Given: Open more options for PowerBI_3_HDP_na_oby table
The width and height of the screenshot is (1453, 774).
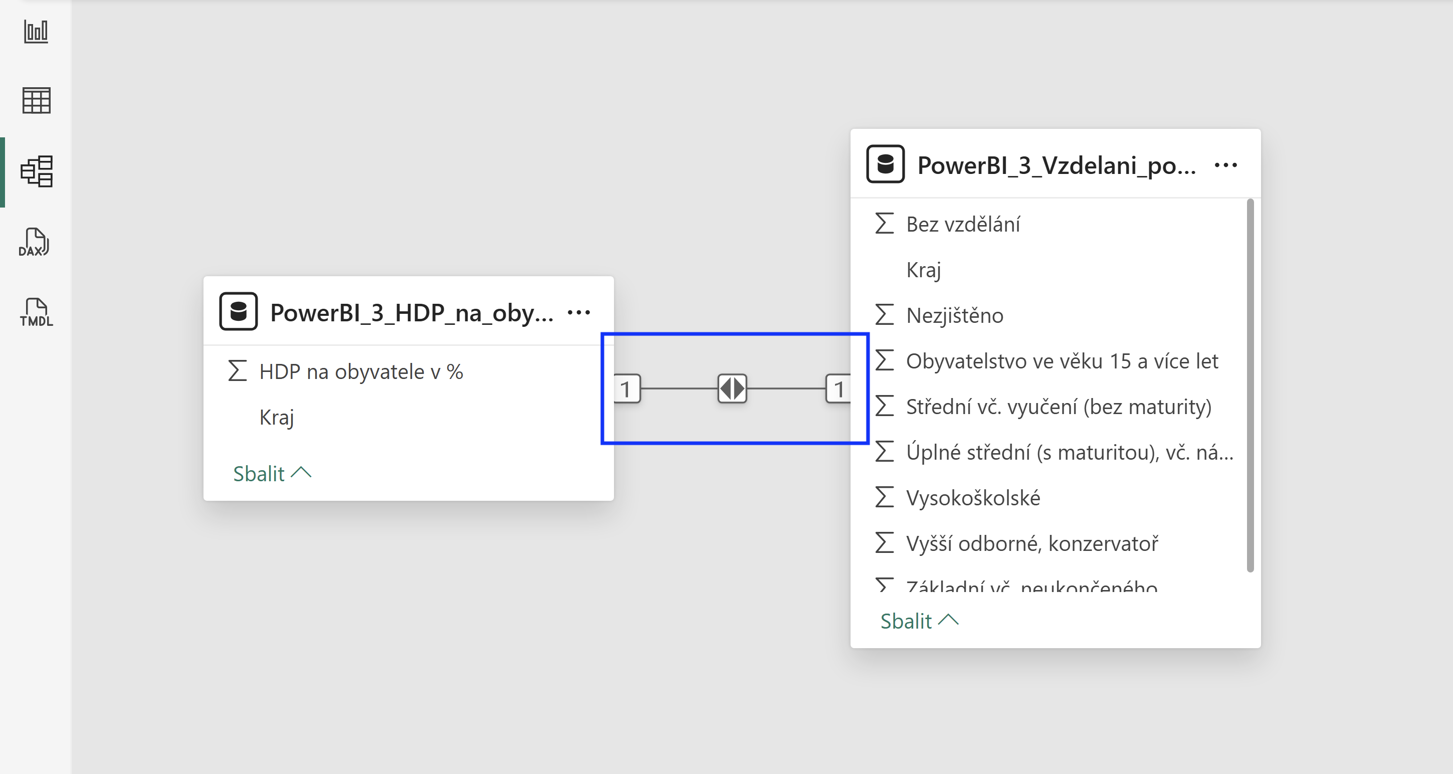Looking at the screenshot, I should [x=579, y=312].
